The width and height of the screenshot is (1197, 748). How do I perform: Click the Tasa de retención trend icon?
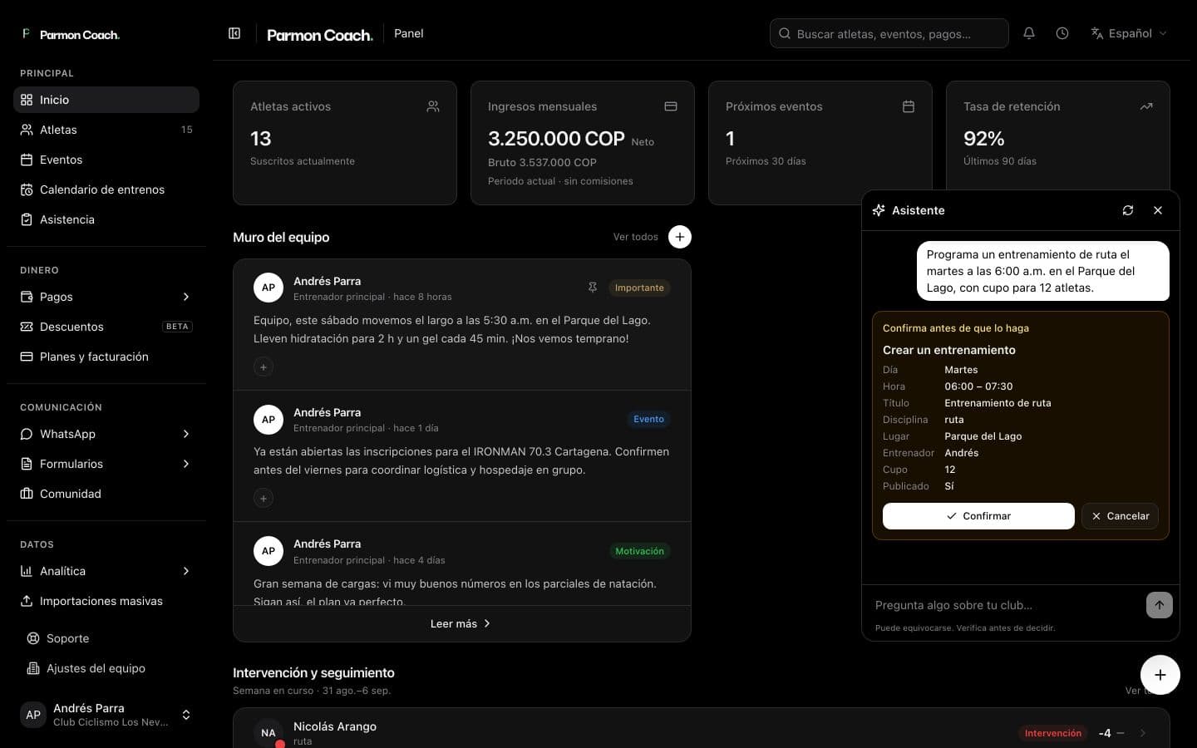[x=1146, y=106]
